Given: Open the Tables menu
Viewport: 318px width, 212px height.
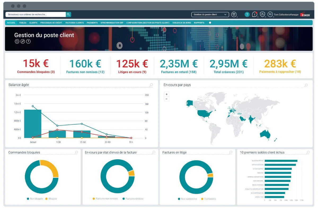Looking at the screenshot, I should pyautogui.click(x=23, y=23).
